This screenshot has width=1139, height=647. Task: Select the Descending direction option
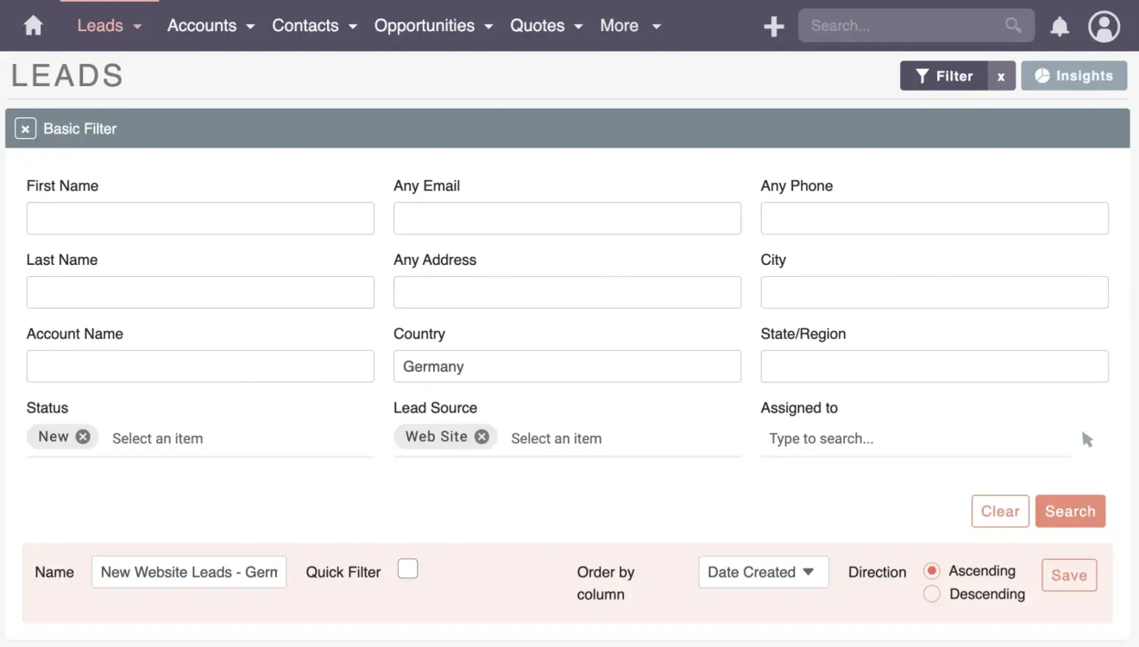click(x=932, y=594)
